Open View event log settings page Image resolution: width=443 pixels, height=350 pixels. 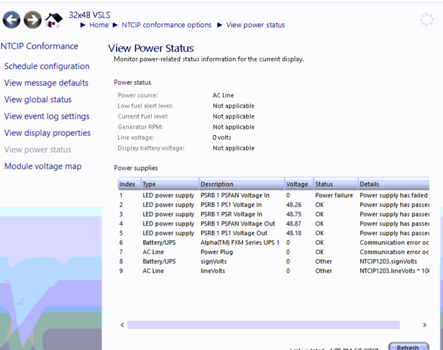pyautogui.click(x=46, y=117)
